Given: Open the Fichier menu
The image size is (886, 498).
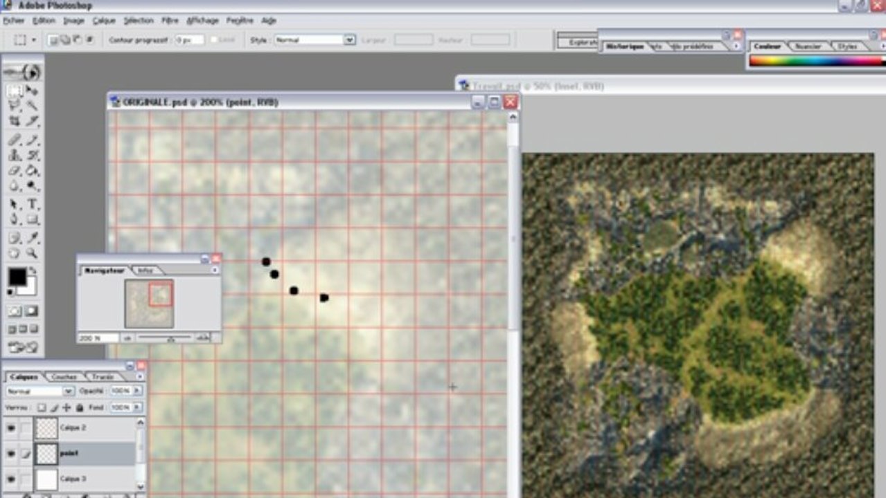Looking at the screenshot, I should click(x=13, y=21).
